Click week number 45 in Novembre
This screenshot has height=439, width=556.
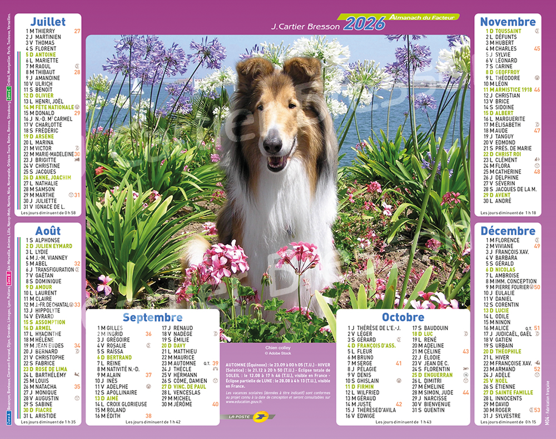tap(537, 49)
